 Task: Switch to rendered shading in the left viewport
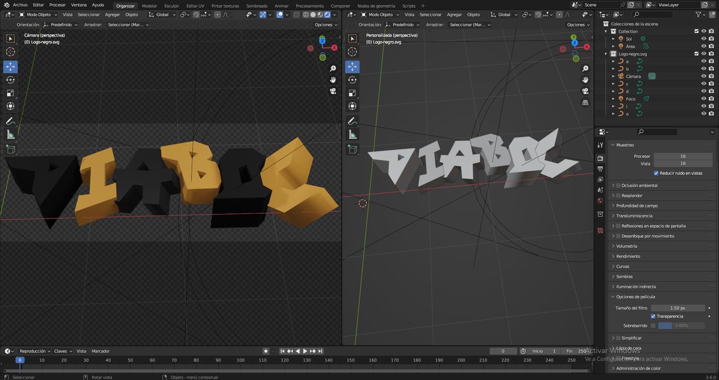tap(327, 14)
